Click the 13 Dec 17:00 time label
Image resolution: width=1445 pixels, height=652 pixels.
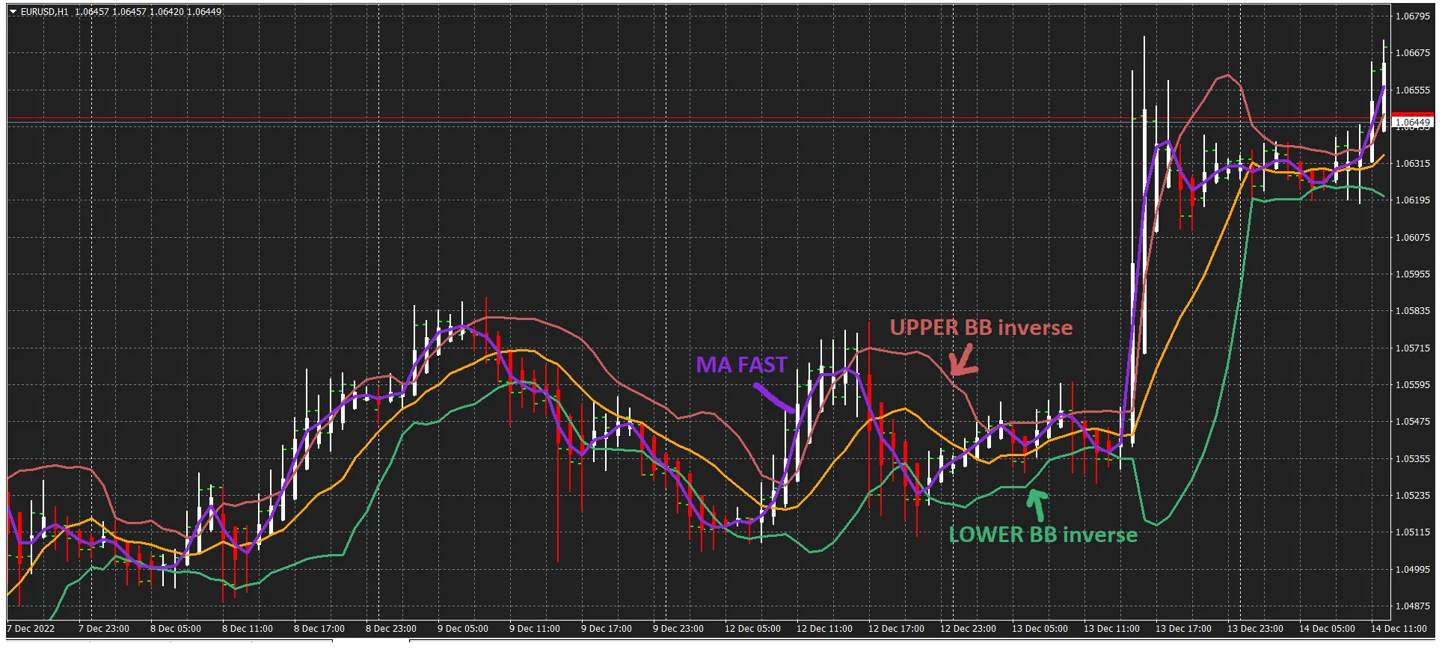(1182, 629)
